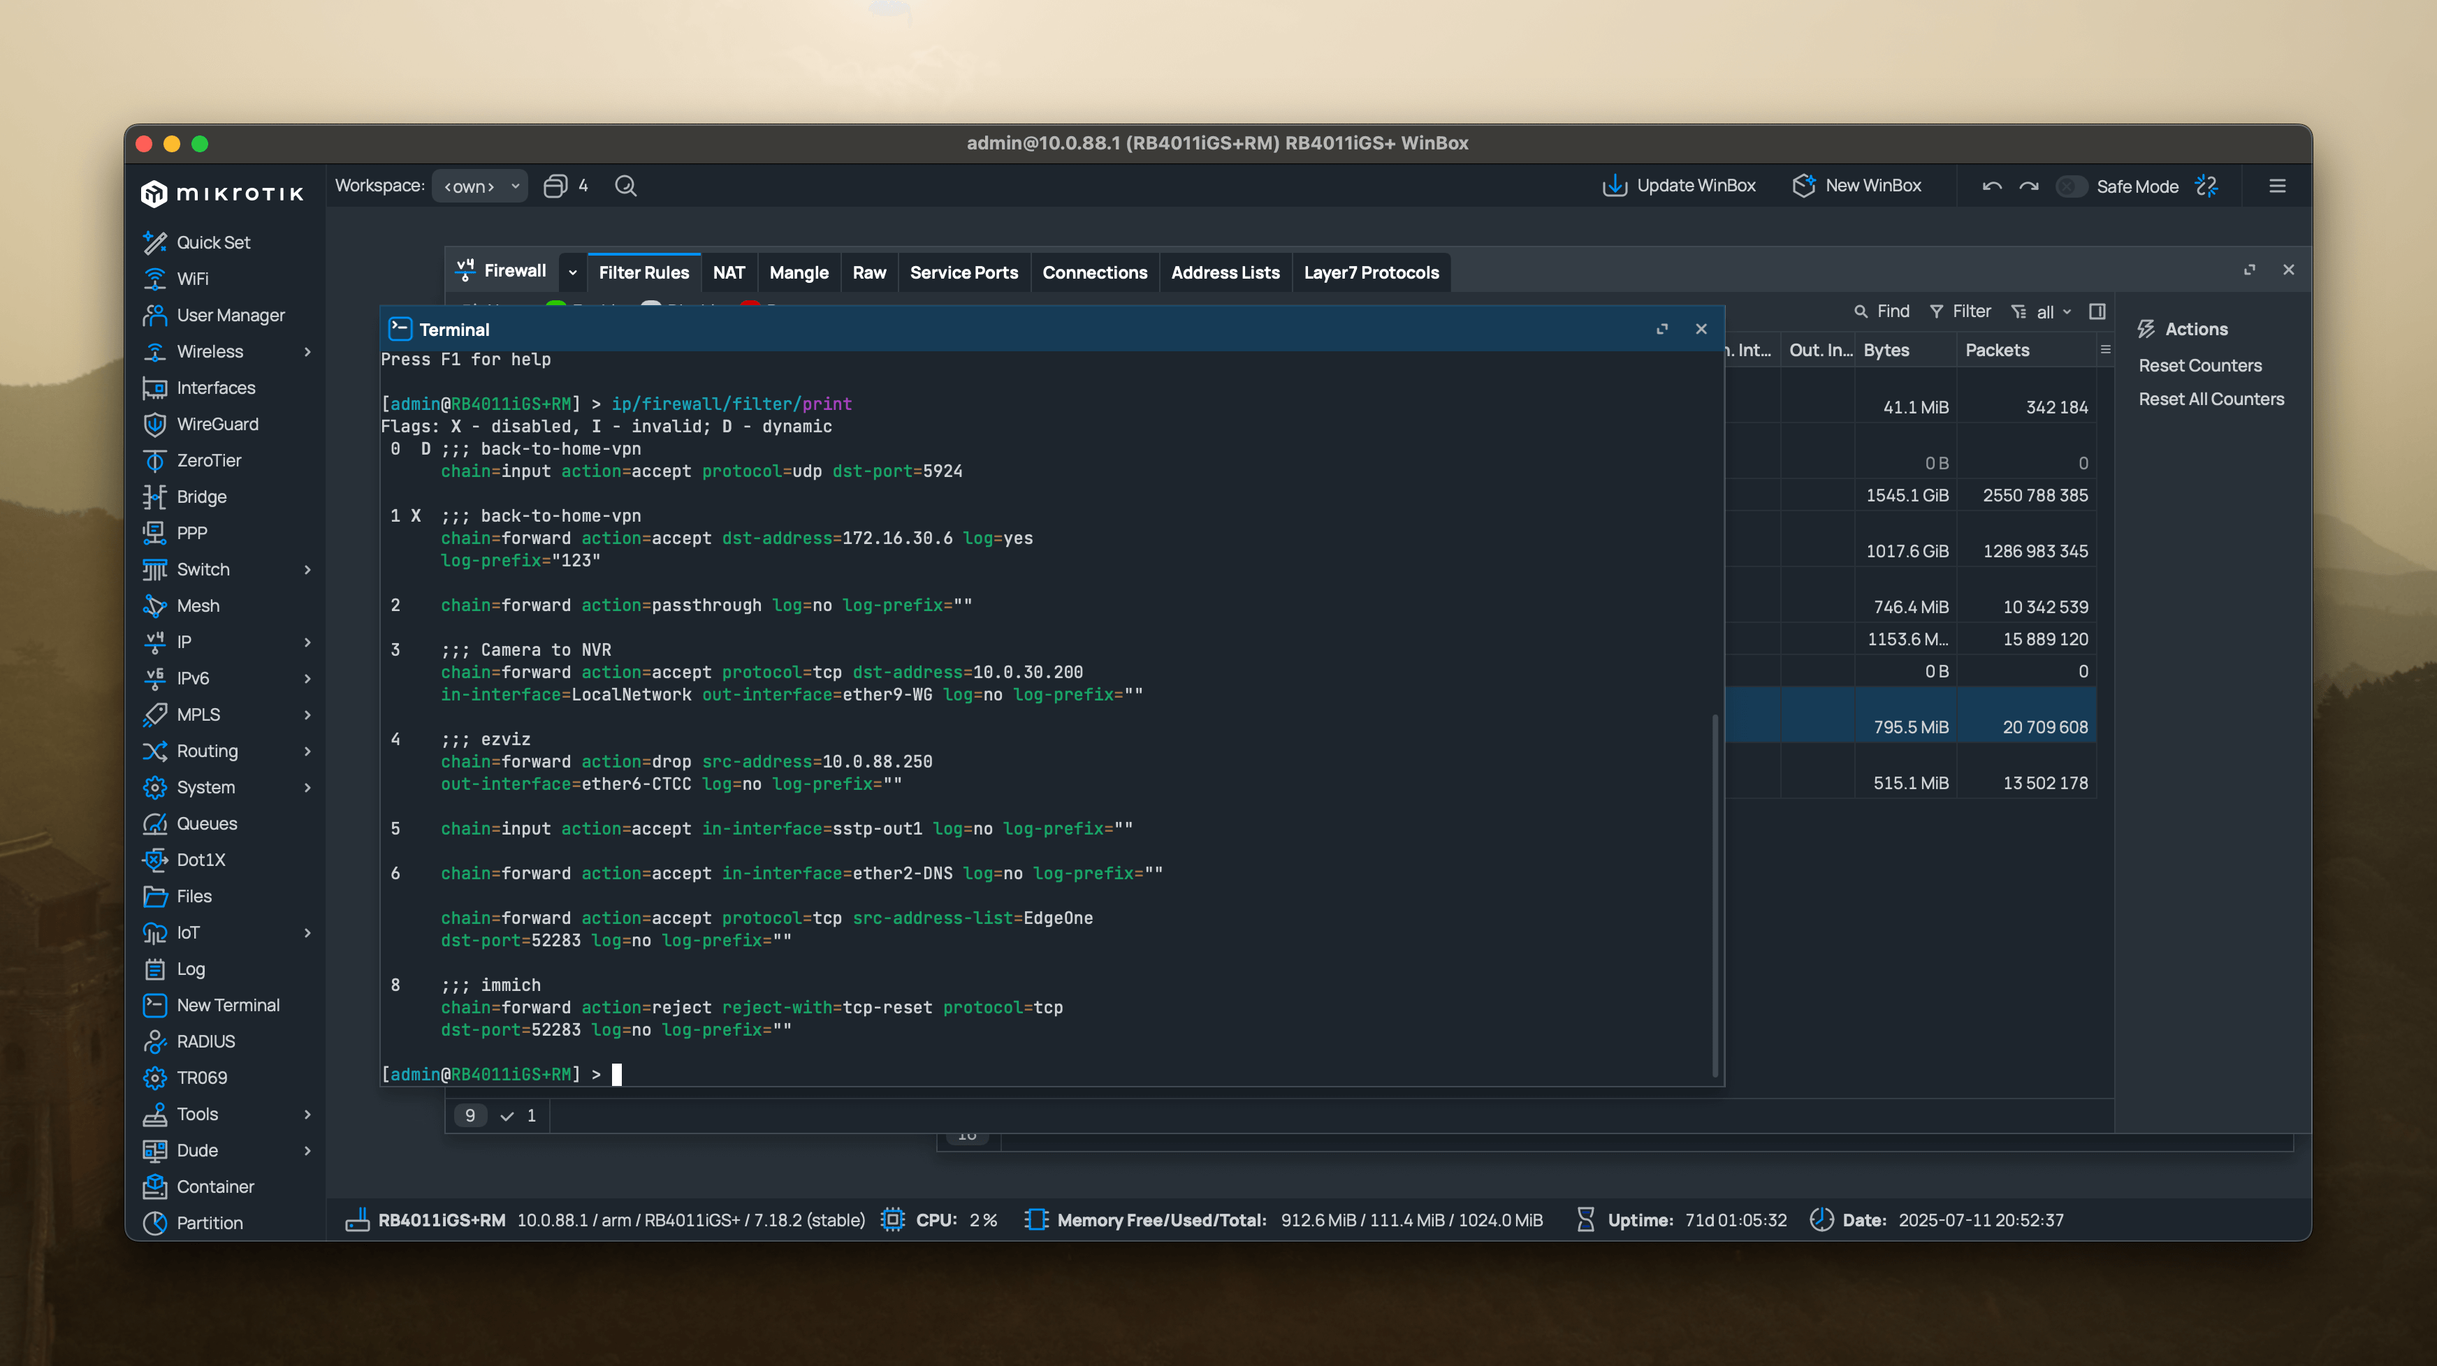Image resolution: width=2437 pixels, height=1366 pixels.
Task: Expand the IoT submenu
Action: click(x=307, y=933)
